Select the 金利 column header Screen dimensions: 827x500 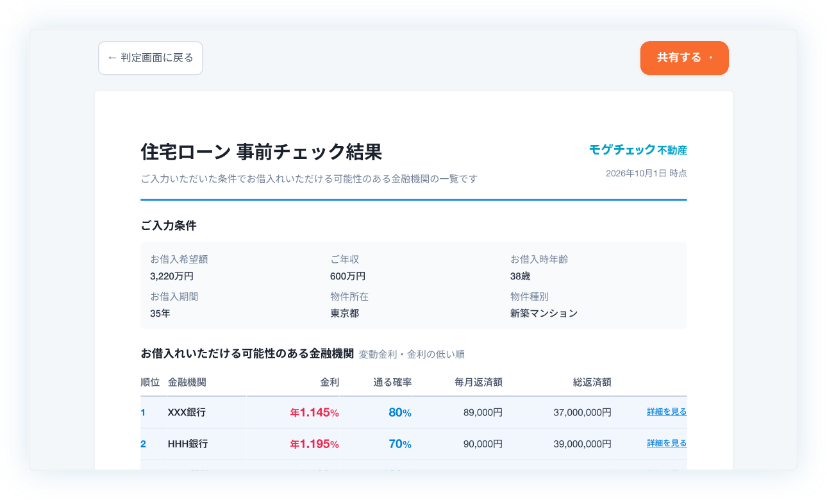tap(330, 383)
